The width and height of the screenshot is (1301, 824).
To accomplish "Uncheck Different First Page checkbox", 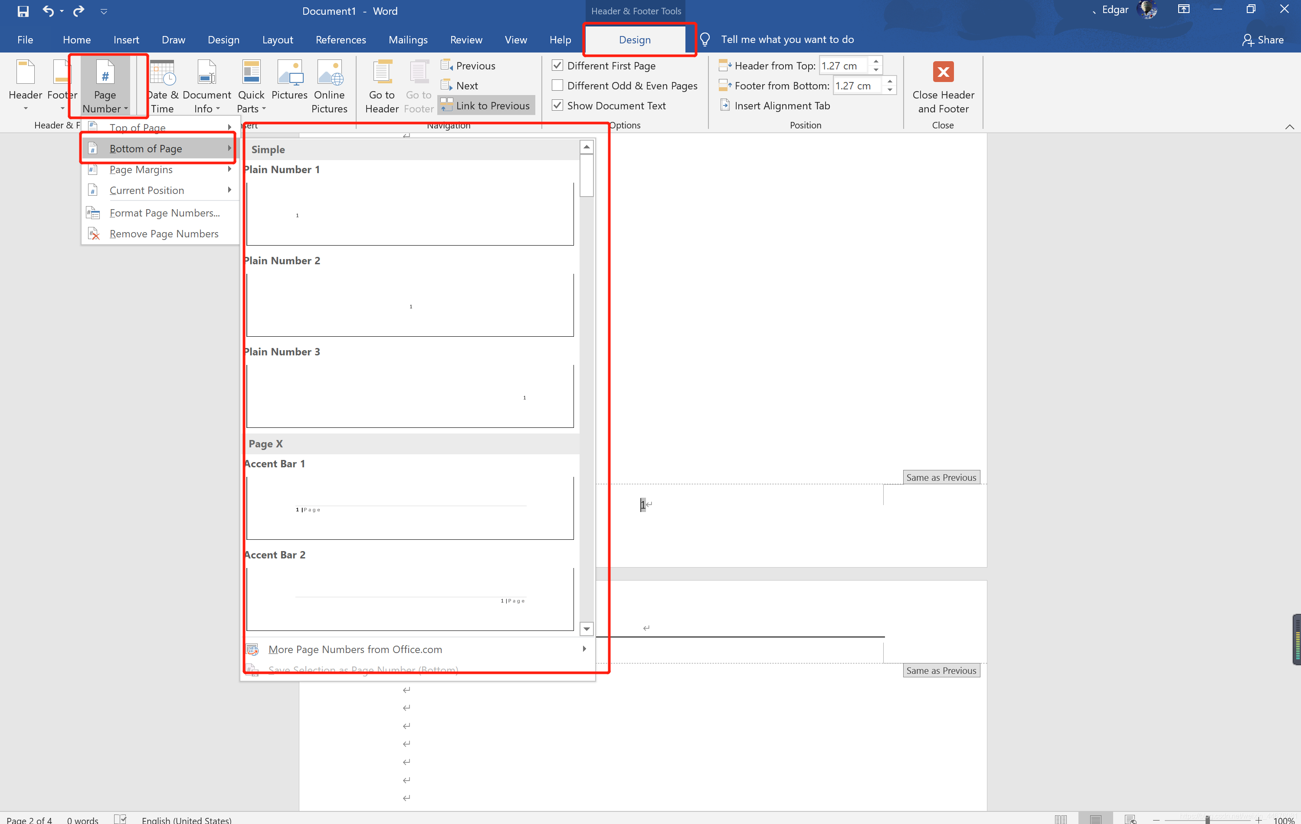I will click(x=557, y=66).
